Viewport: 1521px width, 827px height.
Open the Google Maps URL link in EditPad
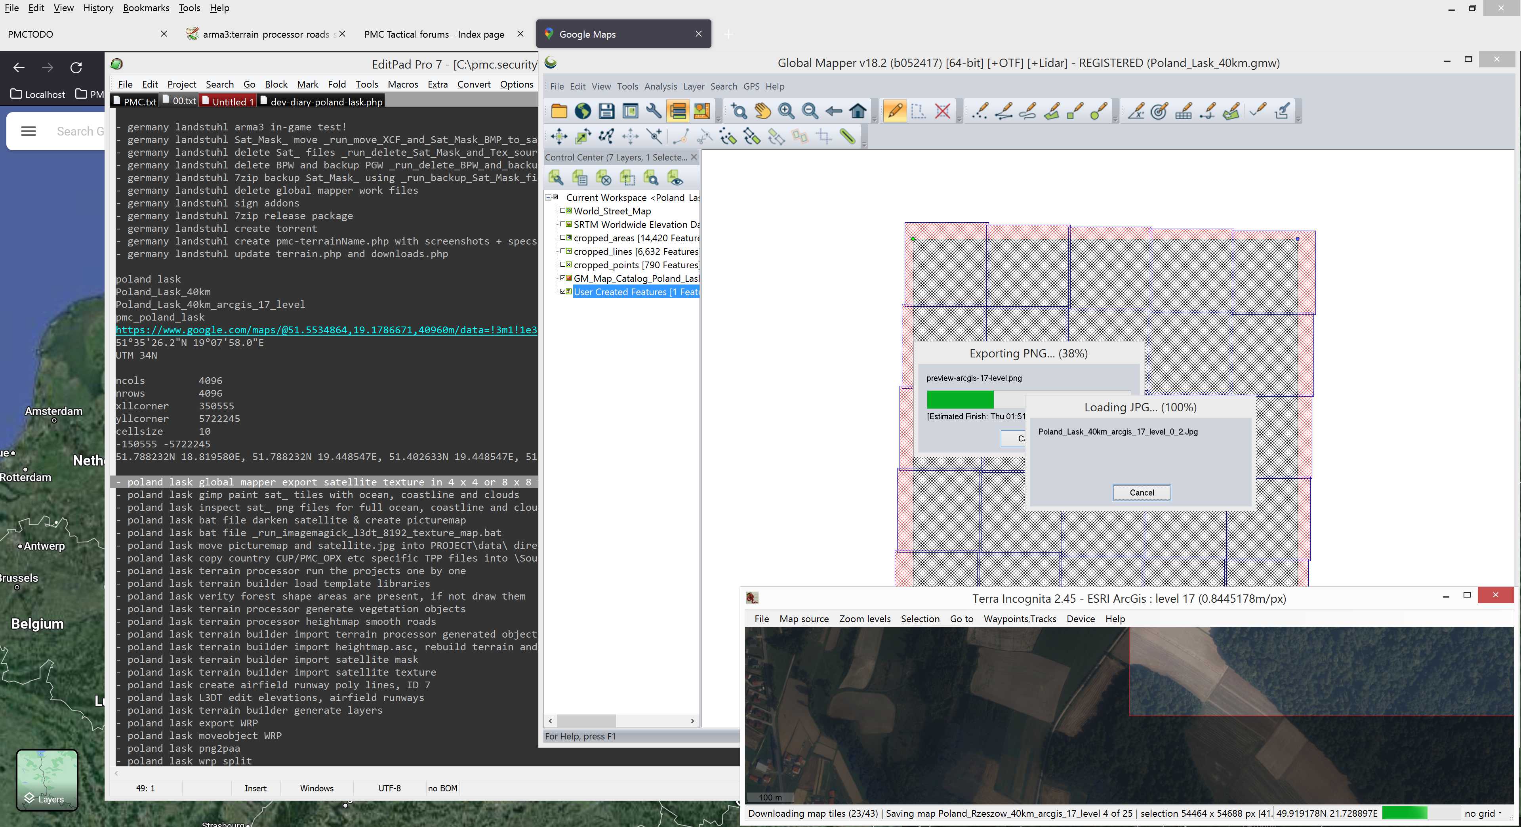pyautogui.click(x=326, y=330)
